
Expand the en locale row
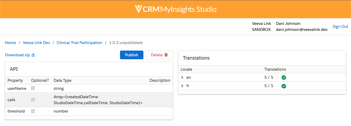(x=182, y=78)
